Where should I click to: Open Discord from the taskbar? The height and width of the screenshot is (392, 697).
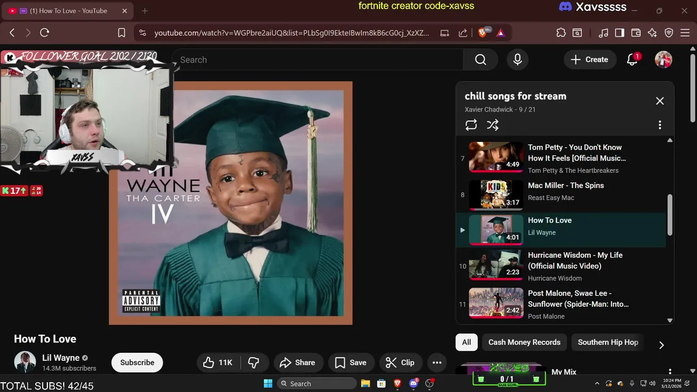(413, 383)
